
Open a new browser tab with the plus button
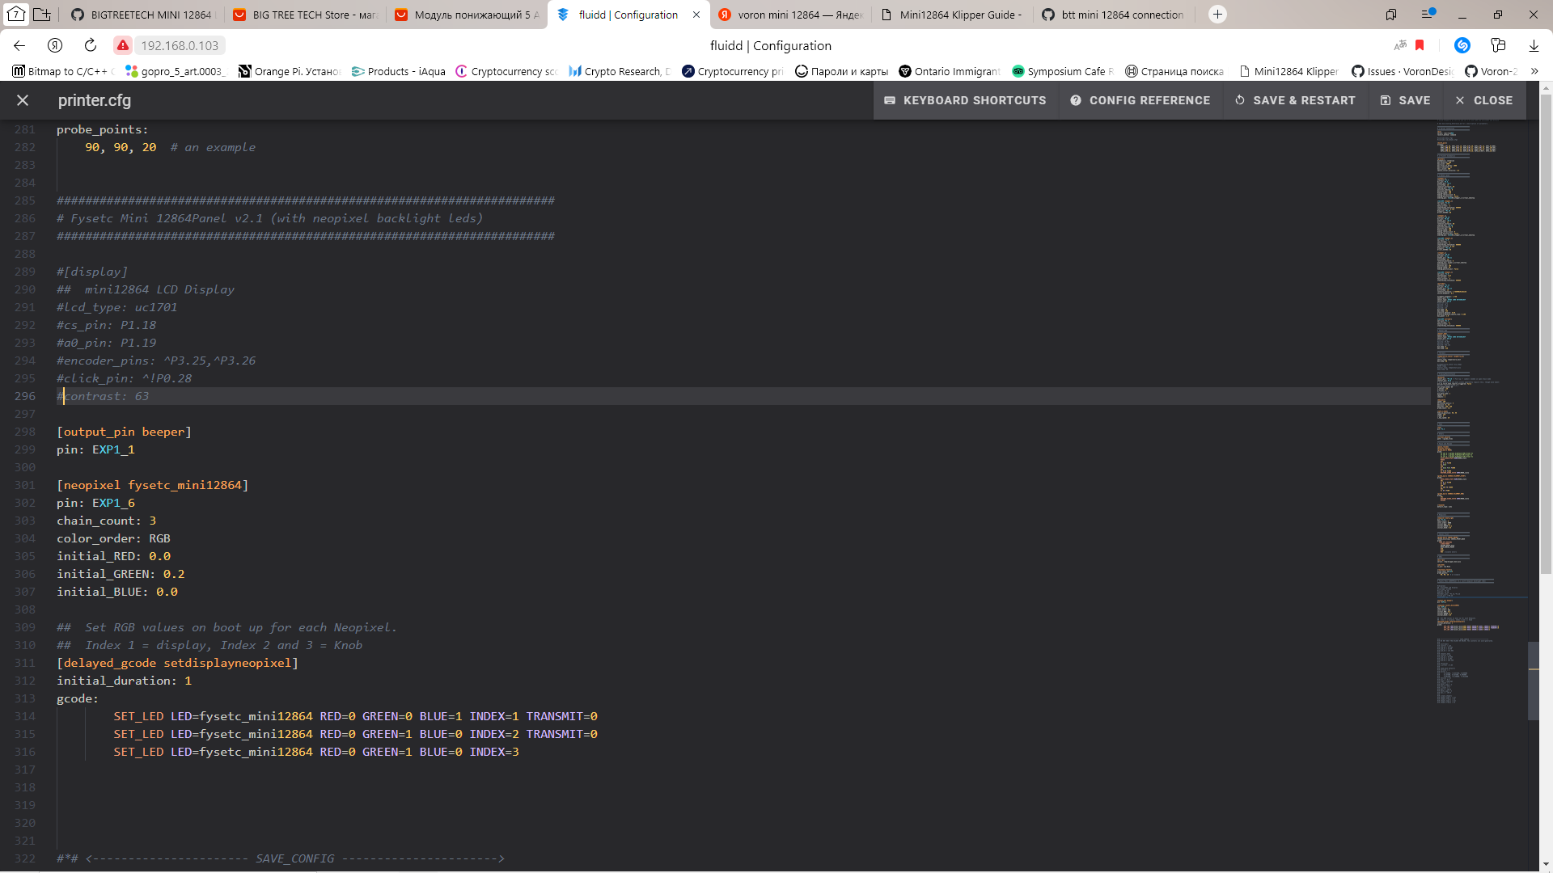click(1217, 15)
